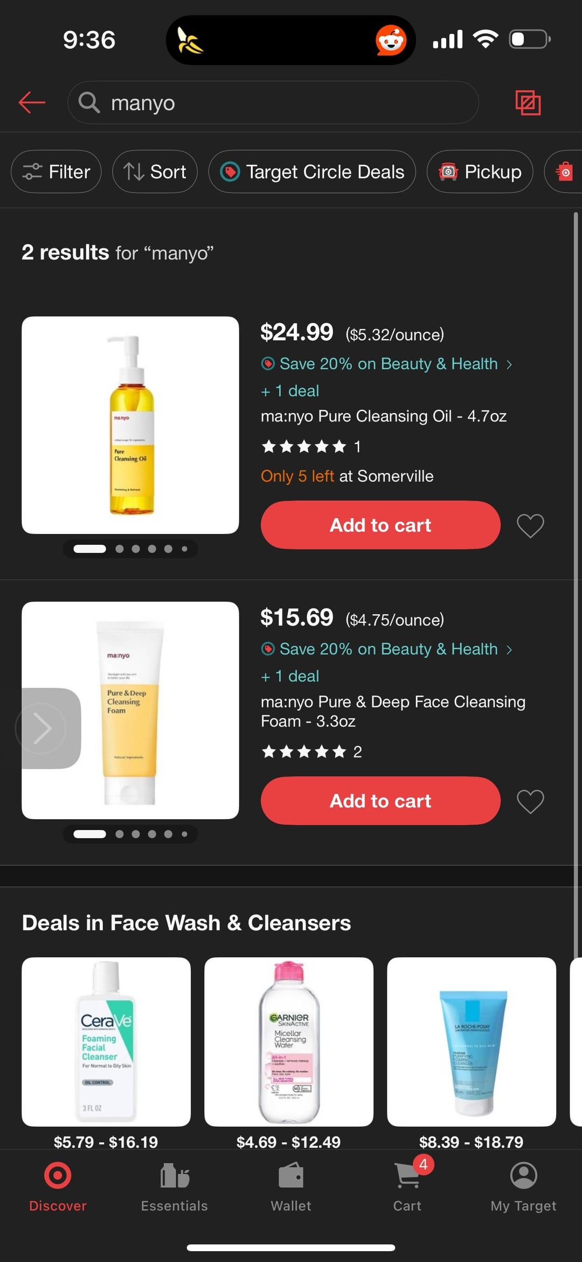582x1262 pixels.
Task: Favorite the Deep Face Cleansing Foam heart
Action: click(x=530, y=801)
